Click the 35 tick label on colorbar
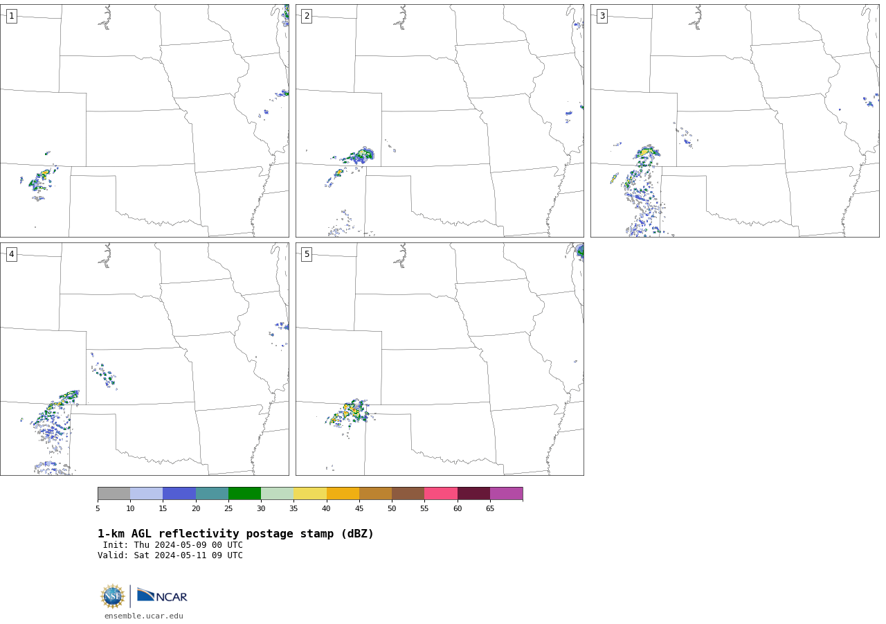 pyautogui.click(x=293, y=509)
